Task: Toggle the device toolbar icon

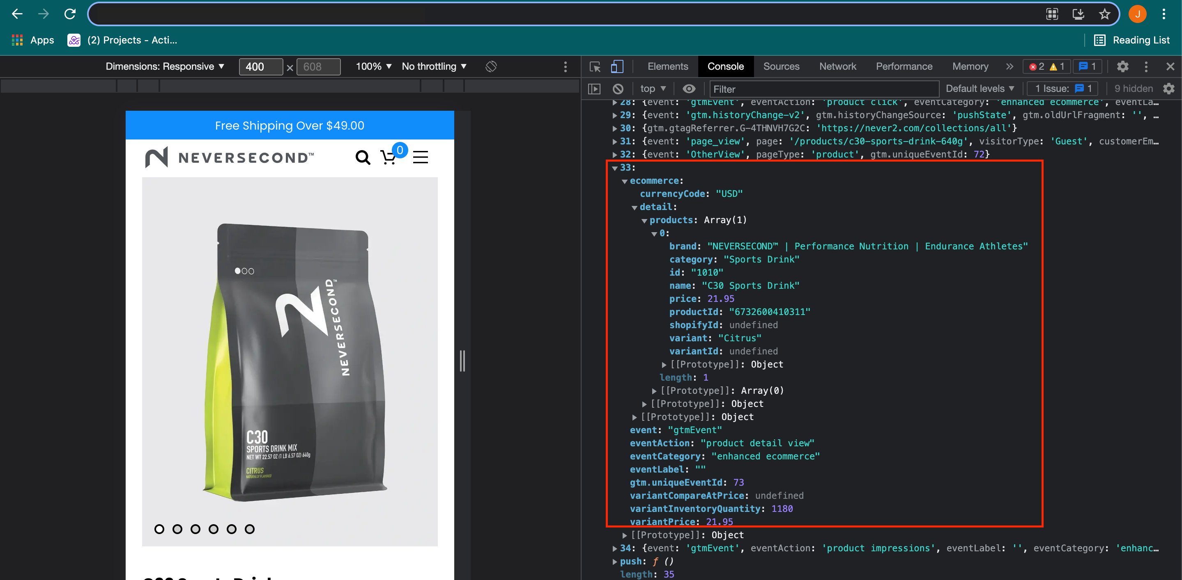Action: pos(617,67)
